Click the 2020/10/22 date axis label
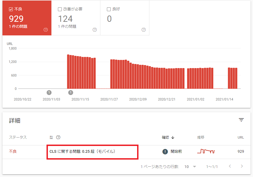This screenshot has width=253, height=177. click(x=23, y=99)
